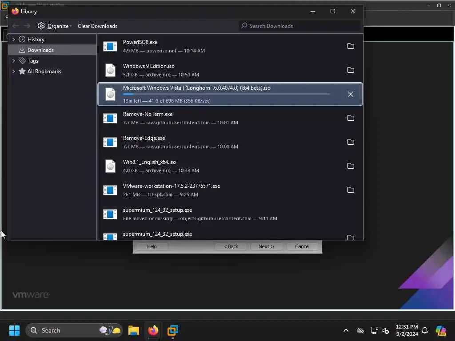
Task: Clear Downloads list
Action: coord(97,26)
